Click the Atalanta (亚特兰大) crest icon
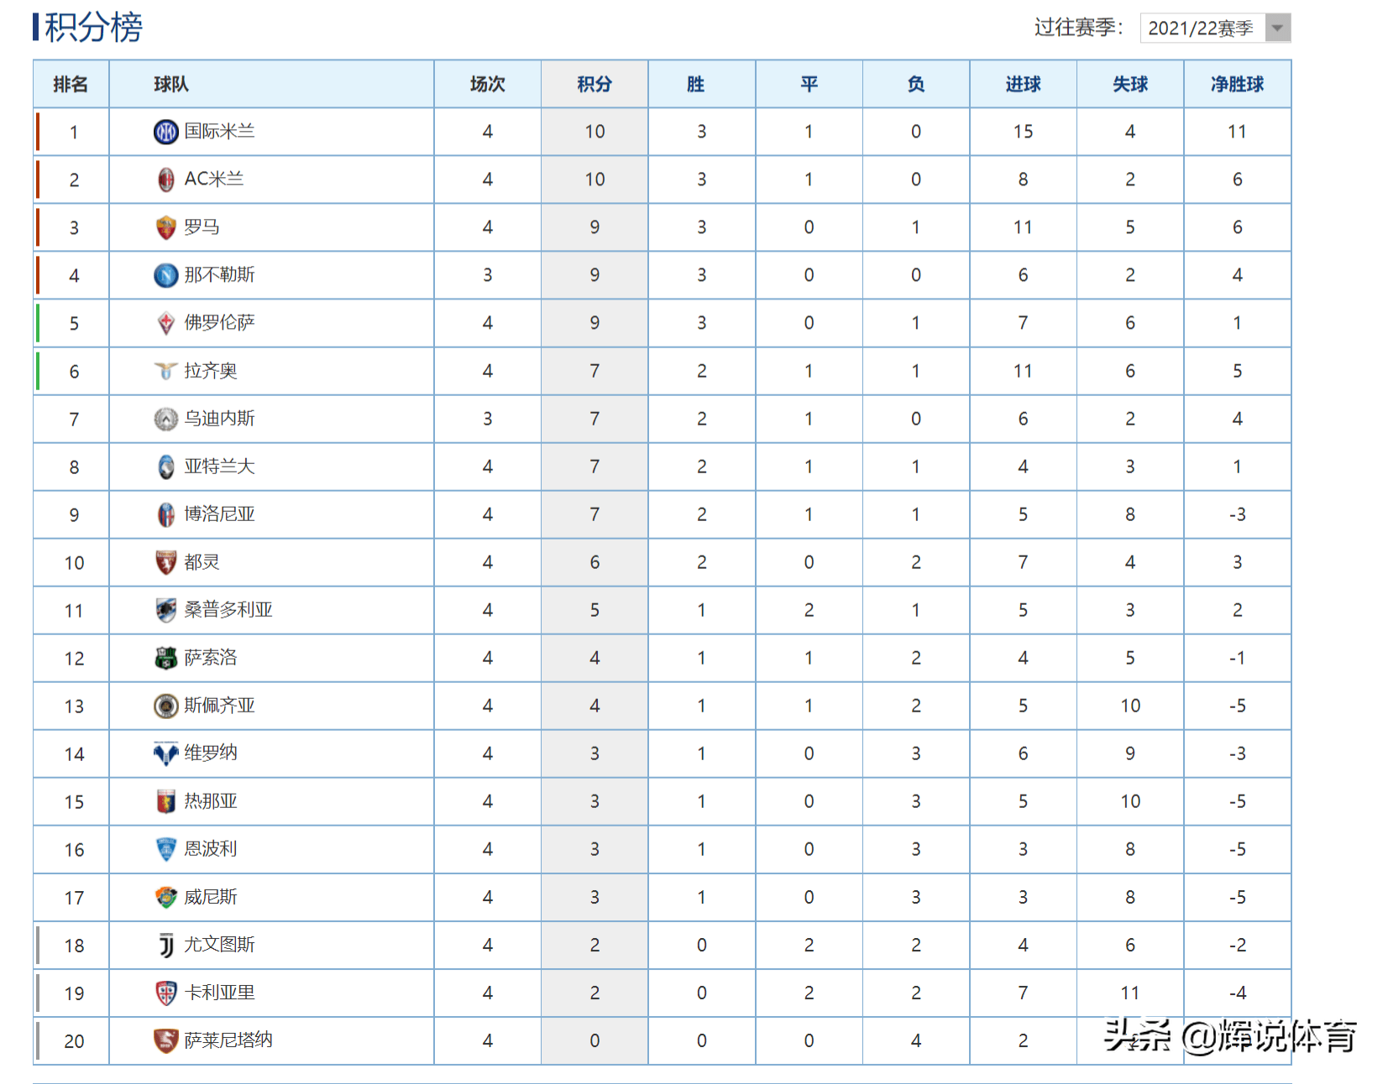1388x1084 pixels. click(x=166, y=466)
